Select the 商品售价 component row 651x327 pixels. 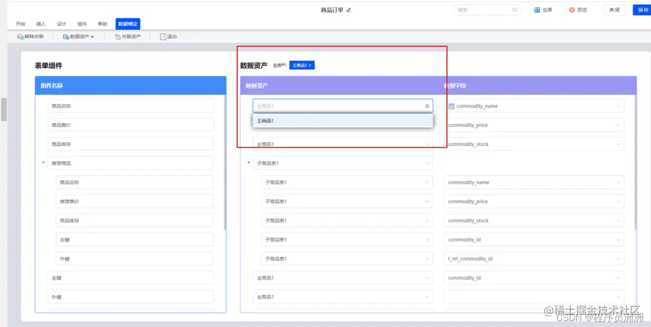point(131,125)
